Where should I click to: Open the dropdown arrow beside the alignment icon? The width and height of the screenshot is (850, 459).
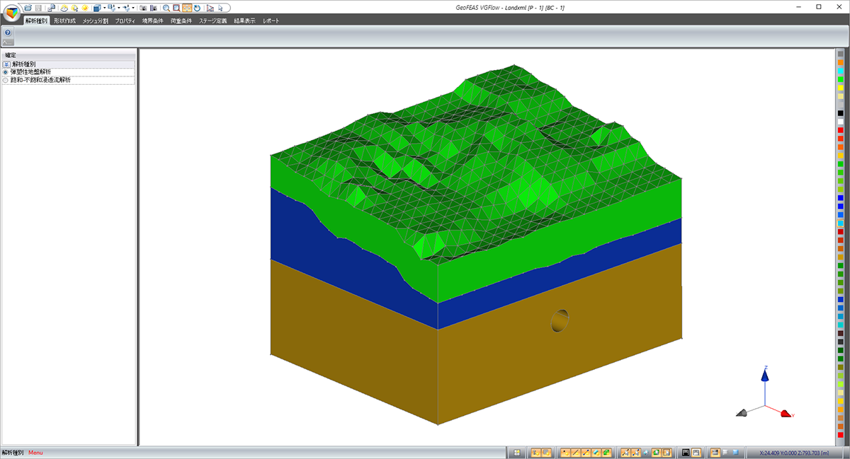pos(119,8)
